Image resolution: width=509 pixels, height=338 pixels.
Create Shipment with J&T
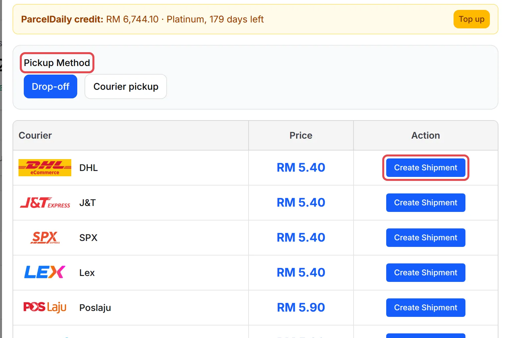click(425, 203)
